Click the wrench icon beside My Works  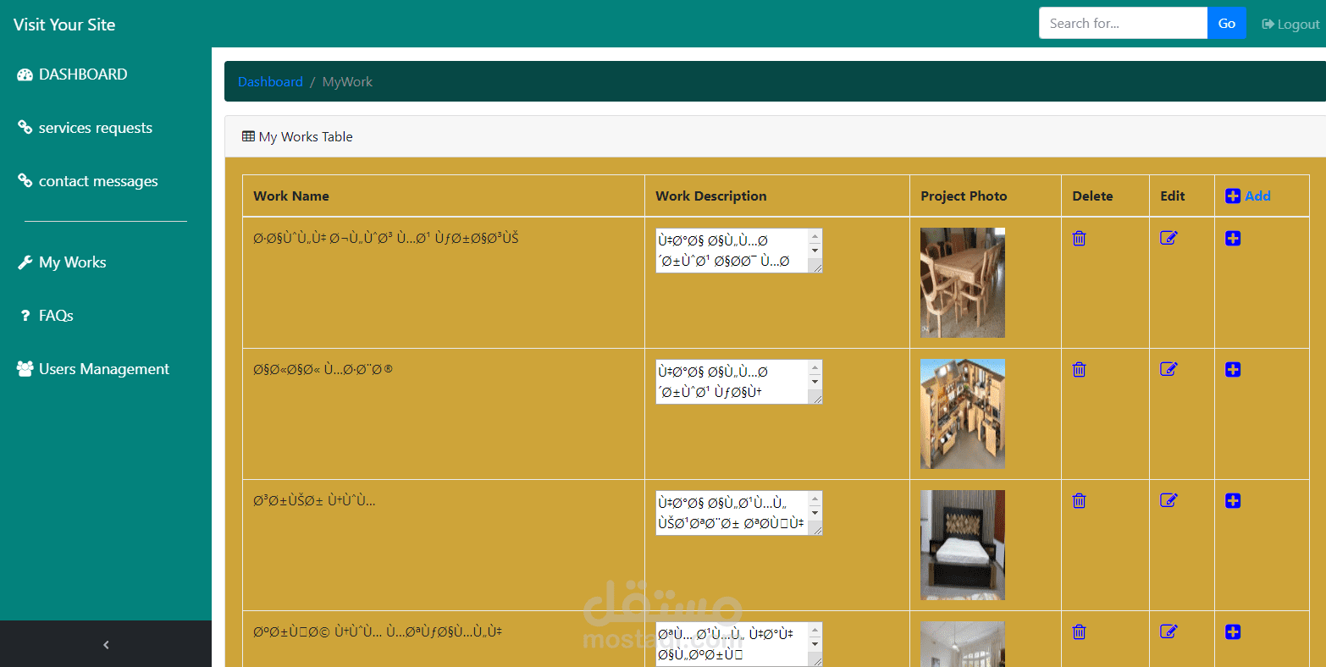click(x=25, y=262)
